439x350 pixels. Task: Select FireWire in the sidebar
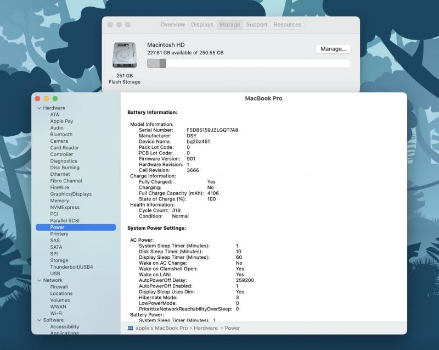[60, 187]
